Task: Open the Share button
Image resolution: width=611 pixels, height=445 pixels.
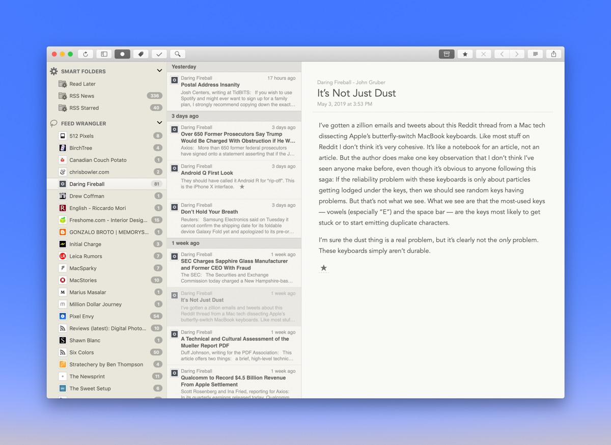Action: tap(554, 54)
